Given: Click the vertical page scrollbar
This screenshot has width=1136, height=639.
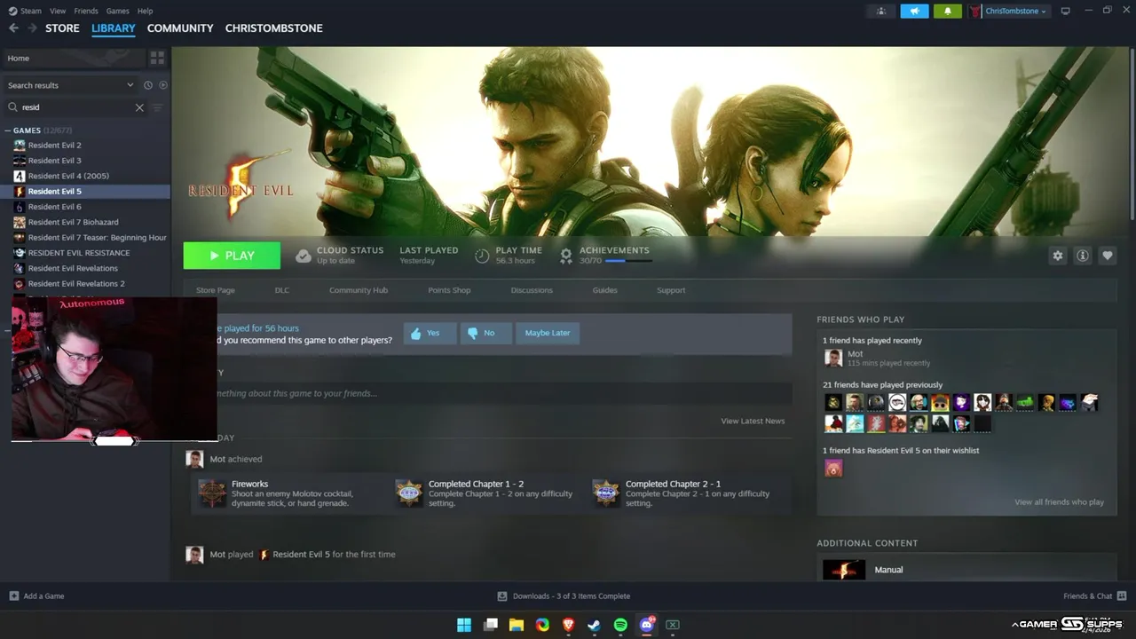Looking at the screenshot, I should (1132, 133).
